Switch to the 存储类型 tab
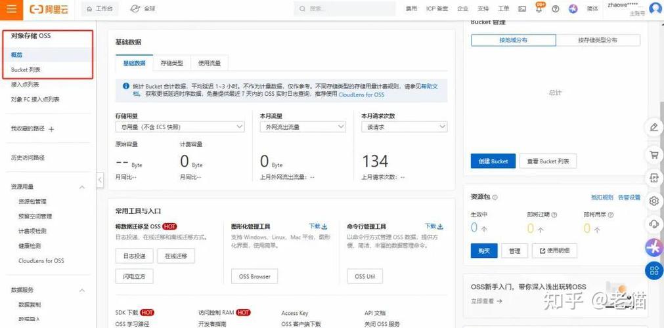This screenshot has height=328, width=664. (171, 63)
